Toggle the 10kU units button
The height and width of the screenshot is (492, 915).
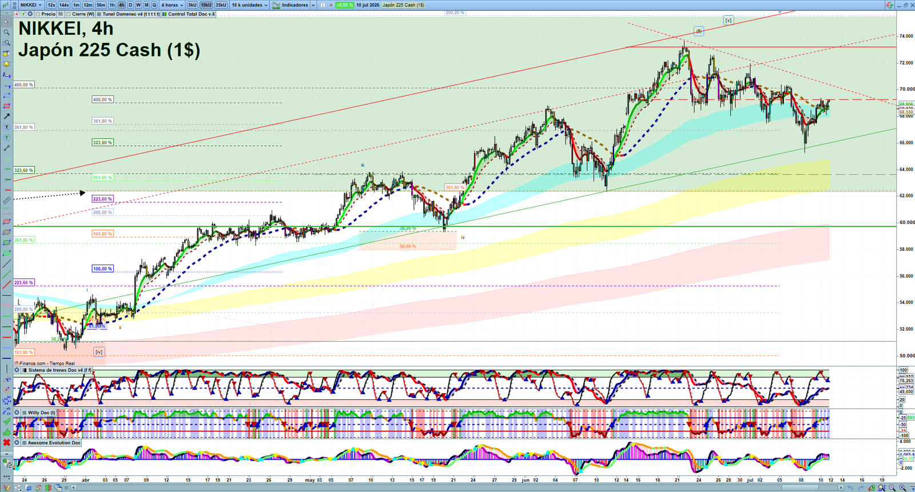point(206,5)
